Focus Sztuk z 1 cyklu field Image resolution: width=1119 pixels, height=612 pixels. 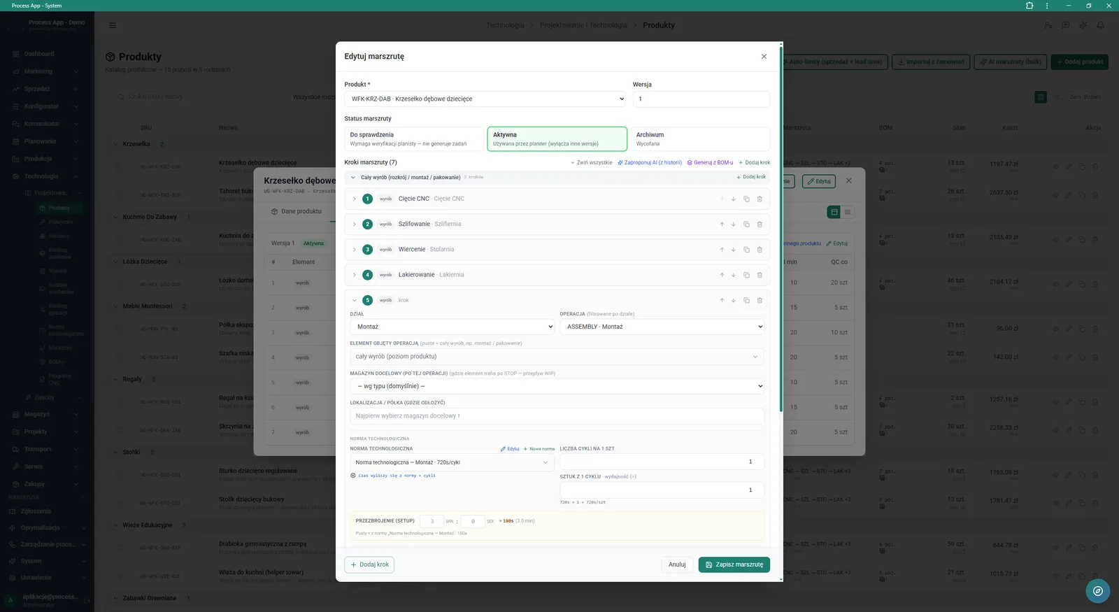(x=662, y=490)
